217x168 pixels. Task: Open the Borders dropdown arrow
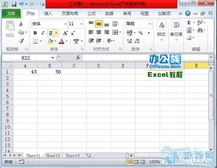41,41
